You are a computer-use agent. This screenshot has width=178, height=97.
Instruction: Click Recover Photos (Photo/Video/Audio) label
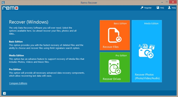click(147, 76)
